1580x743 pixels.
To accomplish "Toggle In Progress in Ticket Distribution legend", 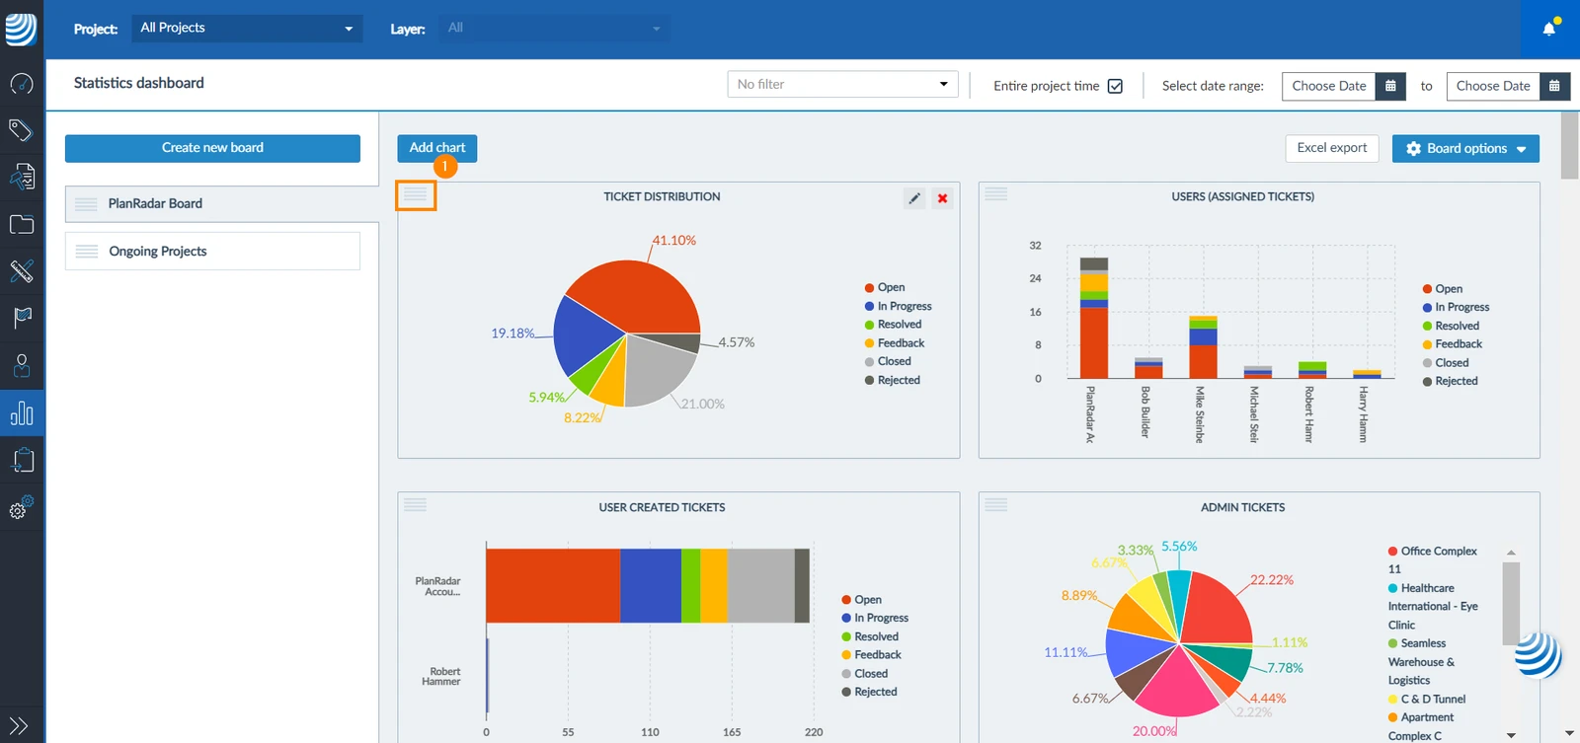I will (899, 306).
